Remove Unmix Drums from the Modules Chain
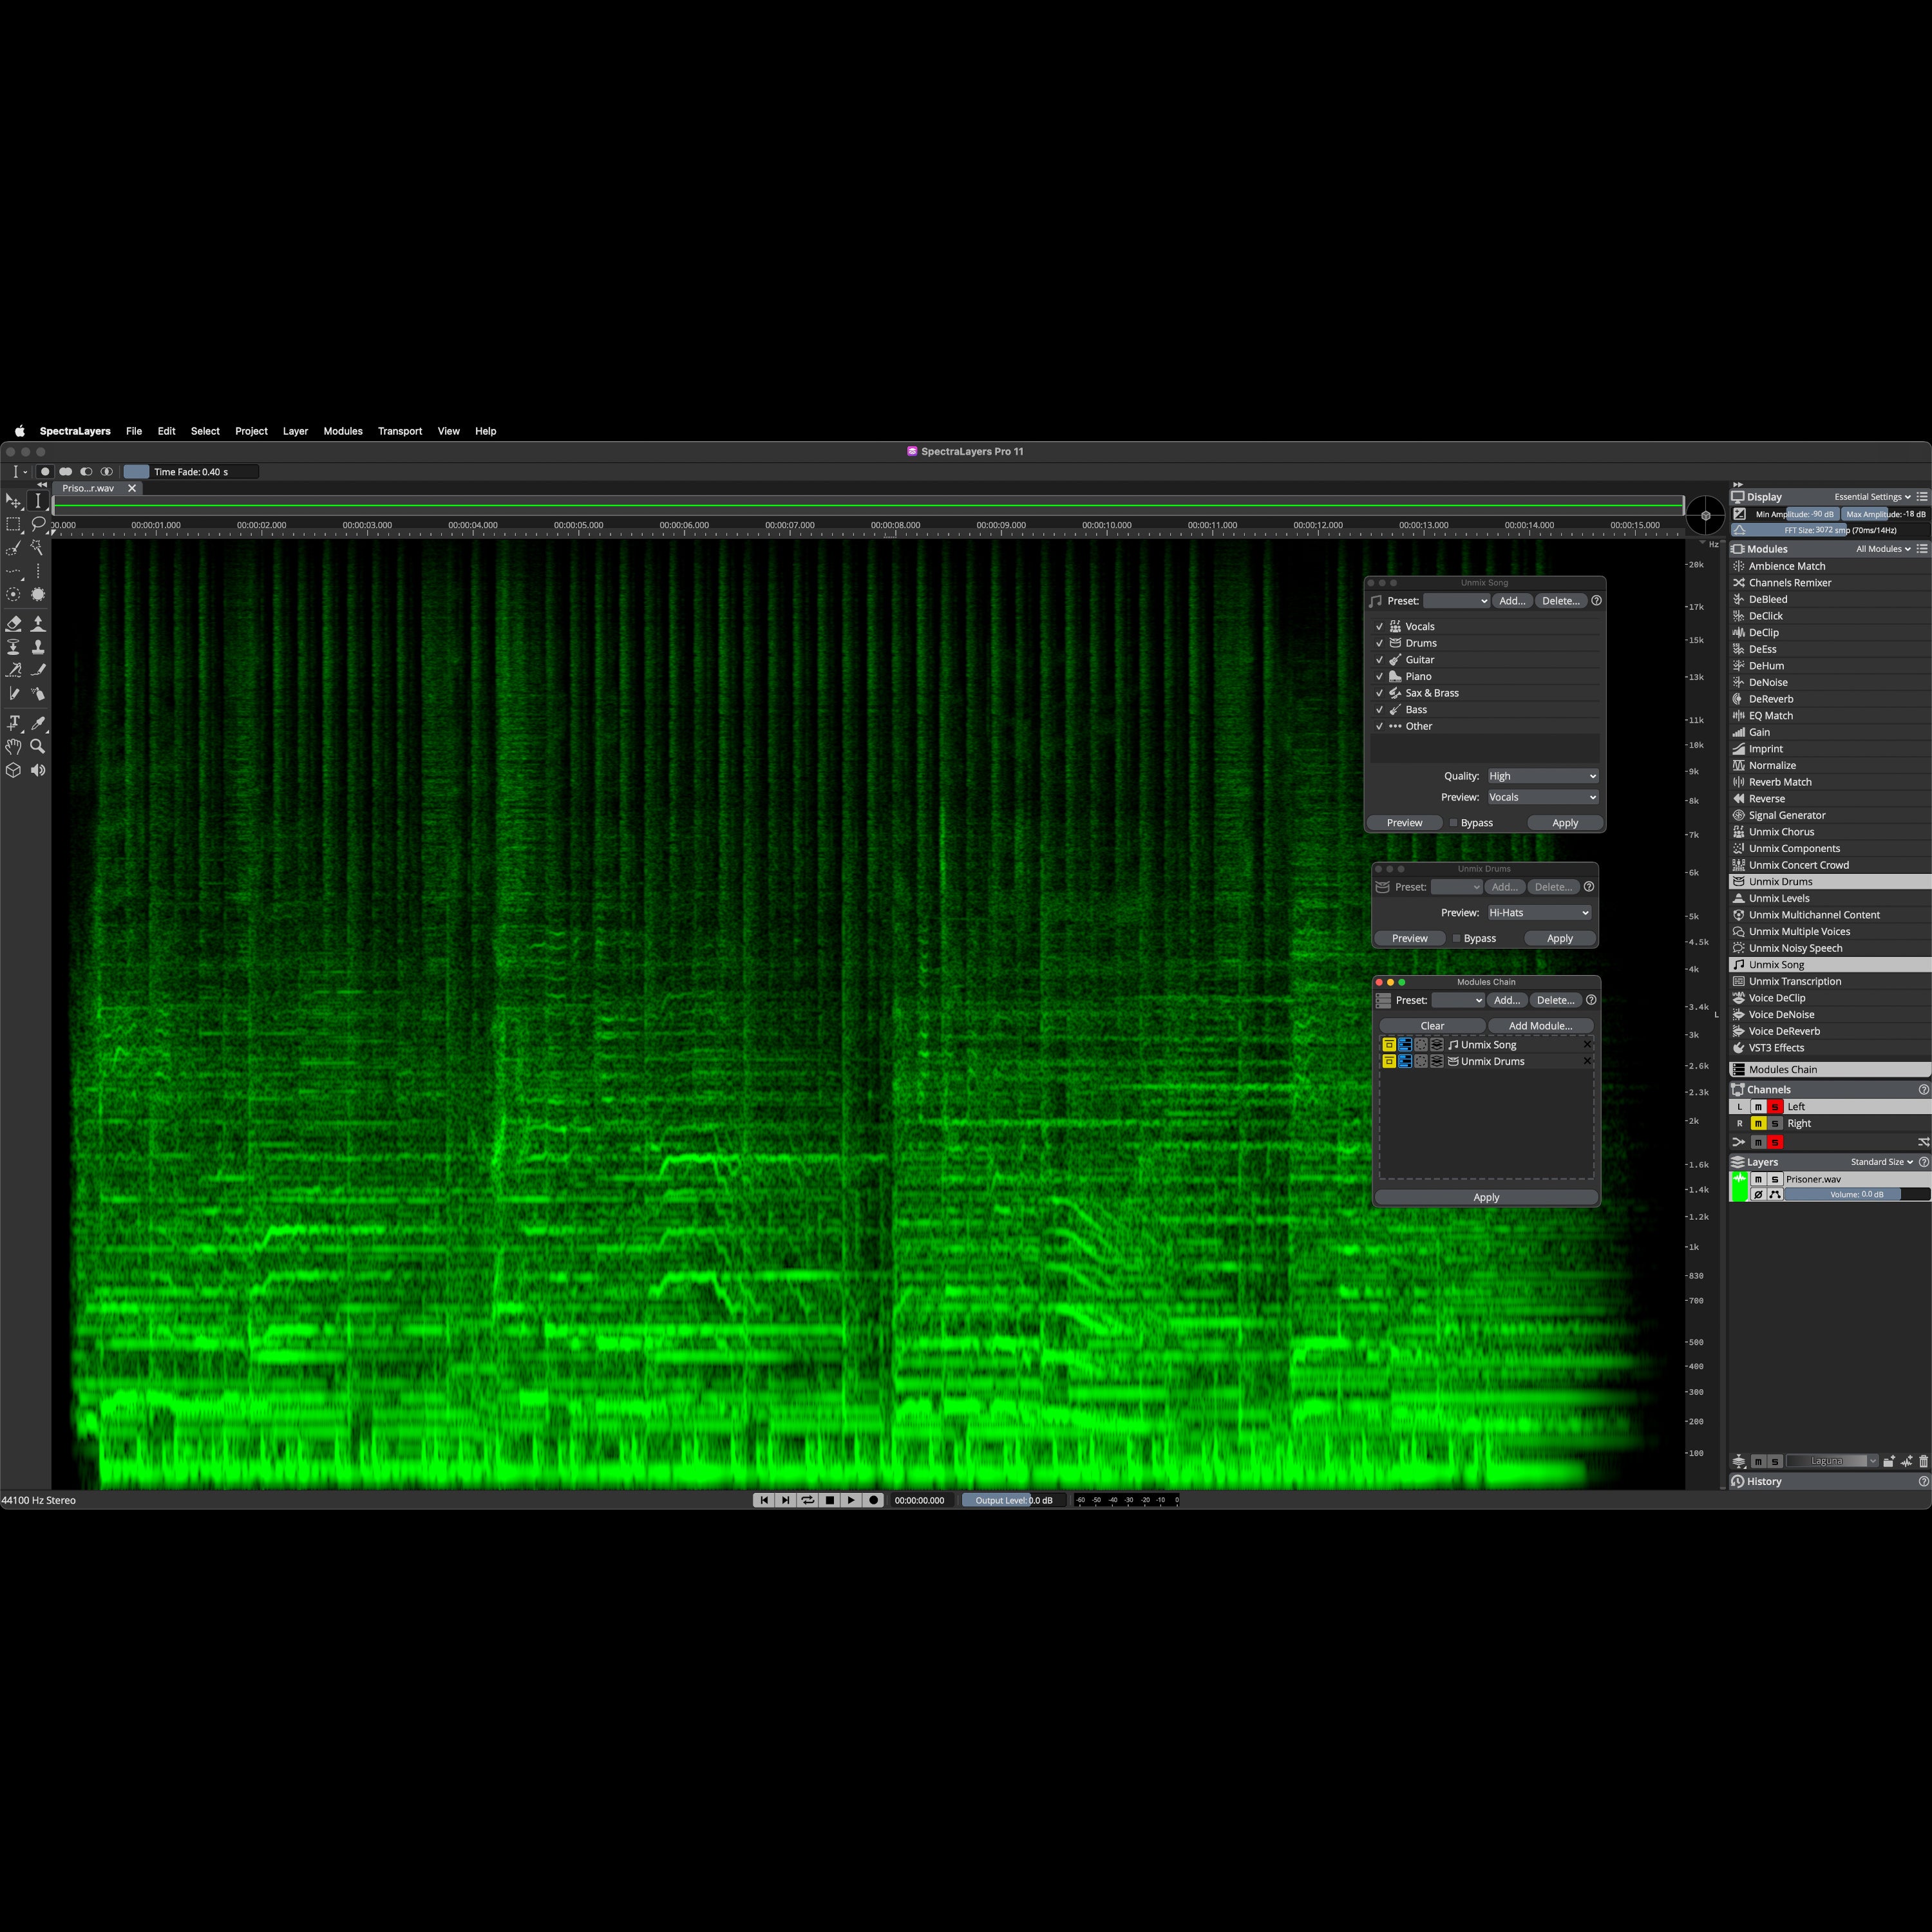1932x1932 pixels. pos(1587,1061)
